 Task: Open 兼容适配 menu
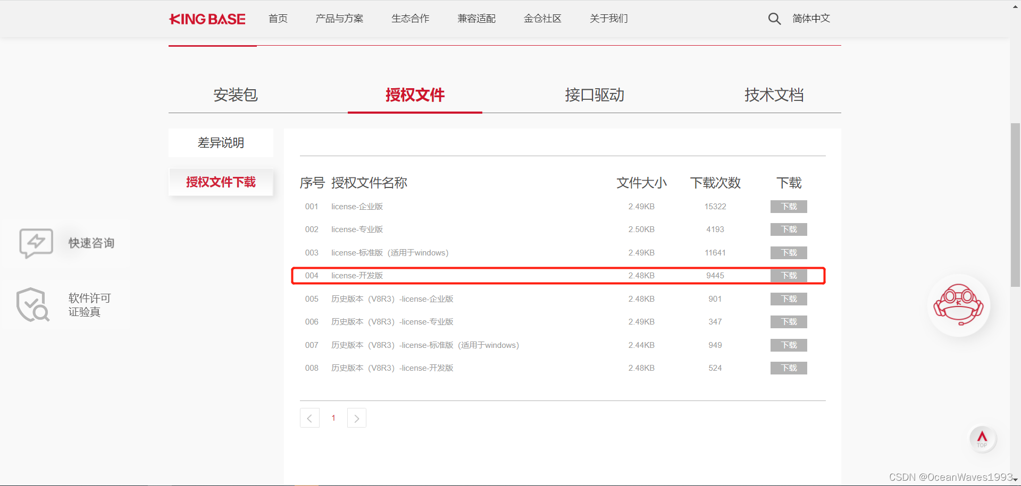pos(476,19)
